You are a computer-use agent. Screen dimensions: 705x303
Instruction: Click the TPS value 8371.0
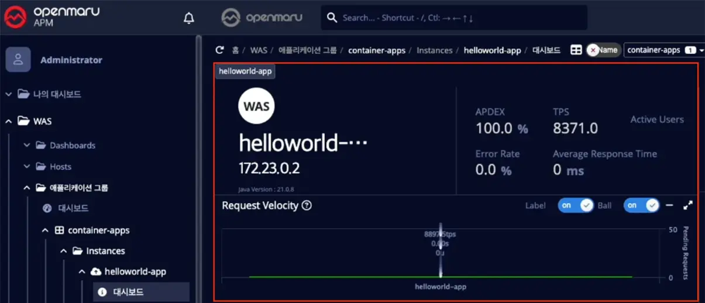click(575, 128)
